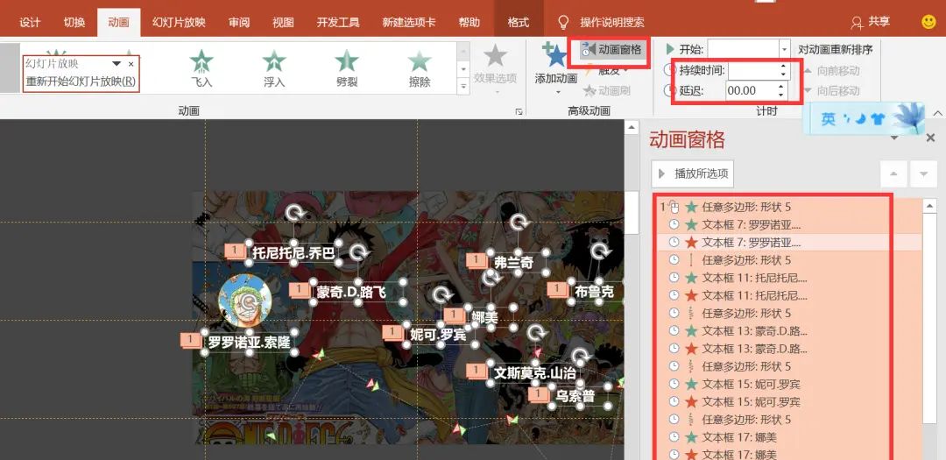Click the circular Zoro portrait picture
The image size is (946, 460).
(244, 301)
